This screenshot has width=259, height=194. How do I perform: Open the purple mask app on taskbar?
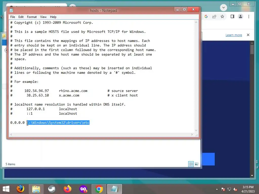pyautogui.click(x=83, y=189)
